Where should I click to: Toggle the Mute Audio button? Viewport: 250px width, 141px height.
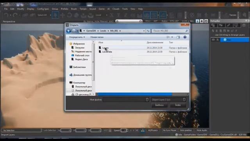[x=202, y=130]
